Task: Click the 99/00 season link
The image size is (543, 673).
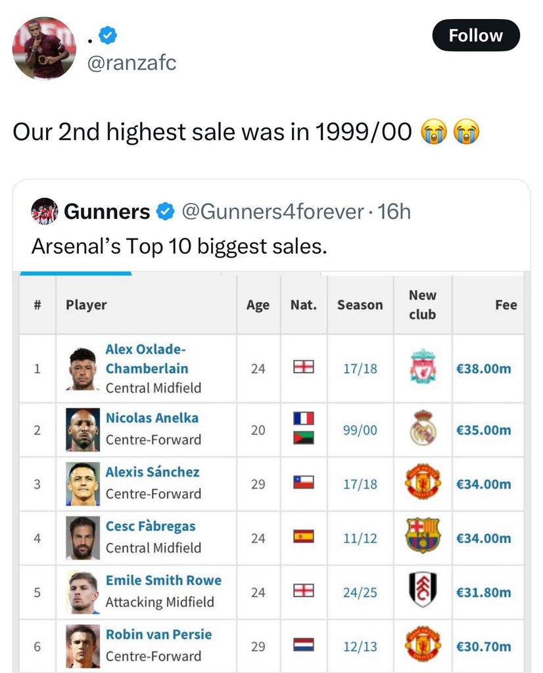Action: pyautogui.click(x=360, y=430)
